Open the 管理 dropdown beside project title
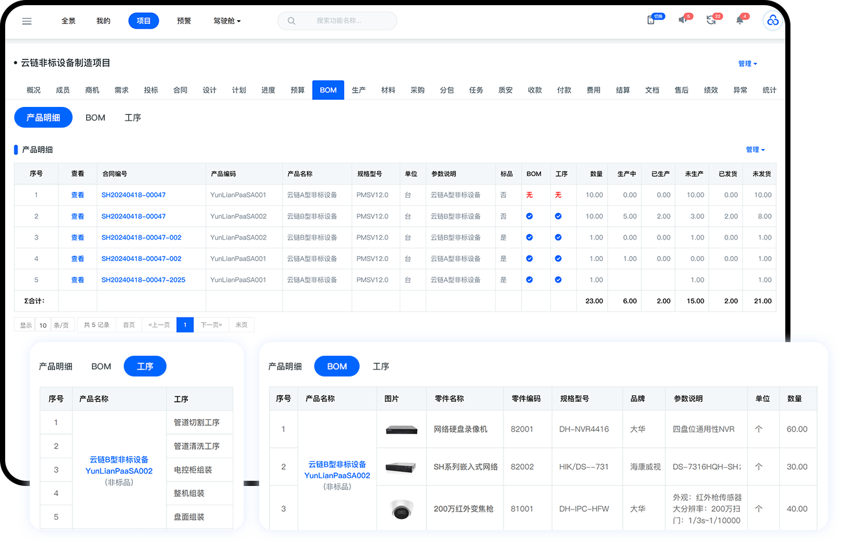This screenshot has width=841, height=543. 747,64
